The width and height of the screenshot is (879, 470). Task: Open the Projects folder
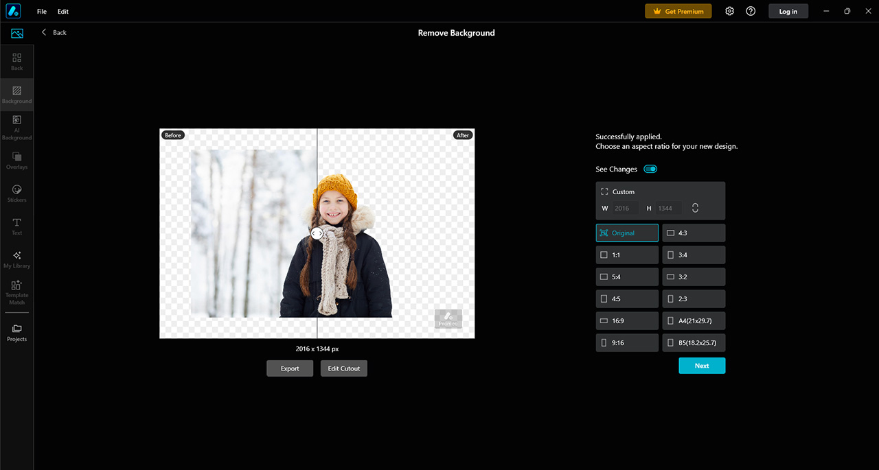pos(16,333)
